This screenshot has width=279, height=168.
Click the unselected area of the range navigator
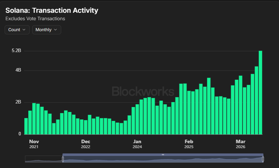click(x=44, y=159)
